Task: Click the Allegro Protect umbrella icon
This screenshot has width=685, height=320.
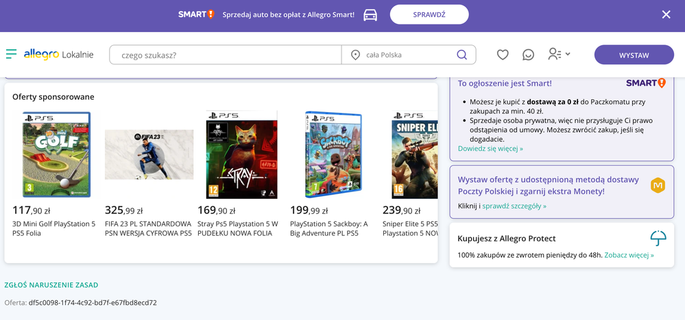Action: (658, 239)
